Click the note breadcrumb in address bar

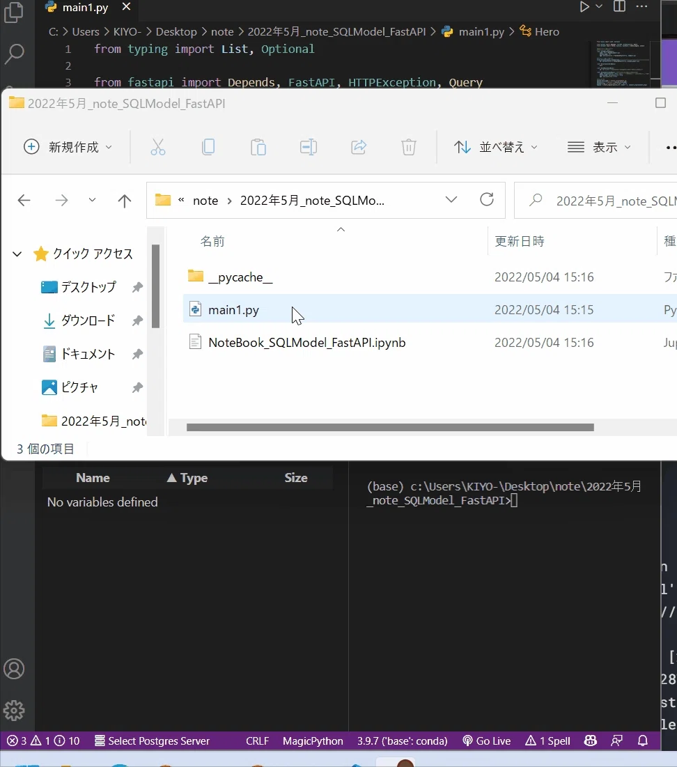click(205, 201)
